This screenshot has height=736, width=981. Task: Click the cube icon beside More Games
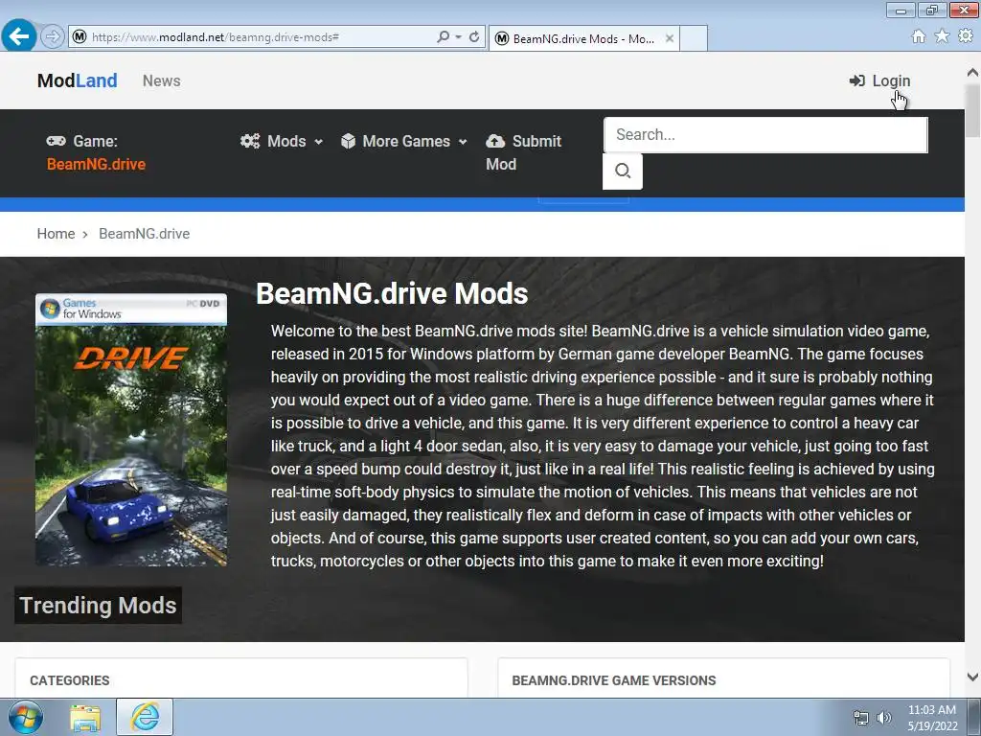(348, 141)
